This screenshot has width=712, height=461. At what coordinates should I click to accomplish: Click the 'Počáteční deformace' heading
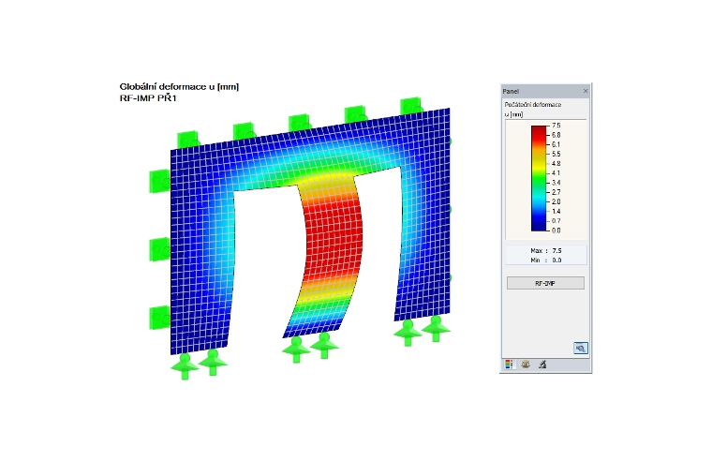pyautogui.click(x=533, y=104)
